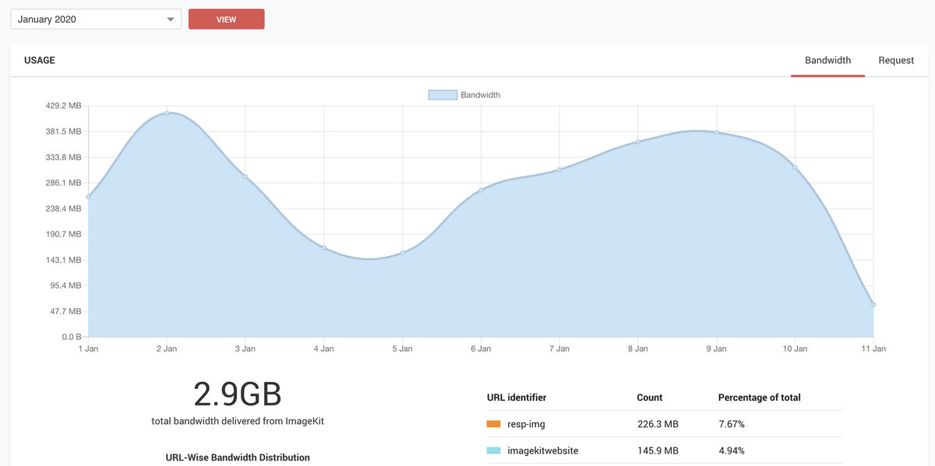
Task: Select the imagekitwebsite row
Action: tap(543, 450)
